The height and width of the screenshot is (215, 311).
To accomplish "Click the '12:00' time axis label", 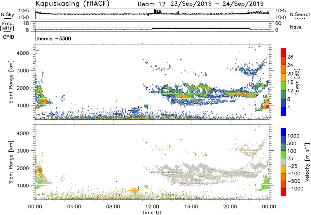I will click(152, 207).
